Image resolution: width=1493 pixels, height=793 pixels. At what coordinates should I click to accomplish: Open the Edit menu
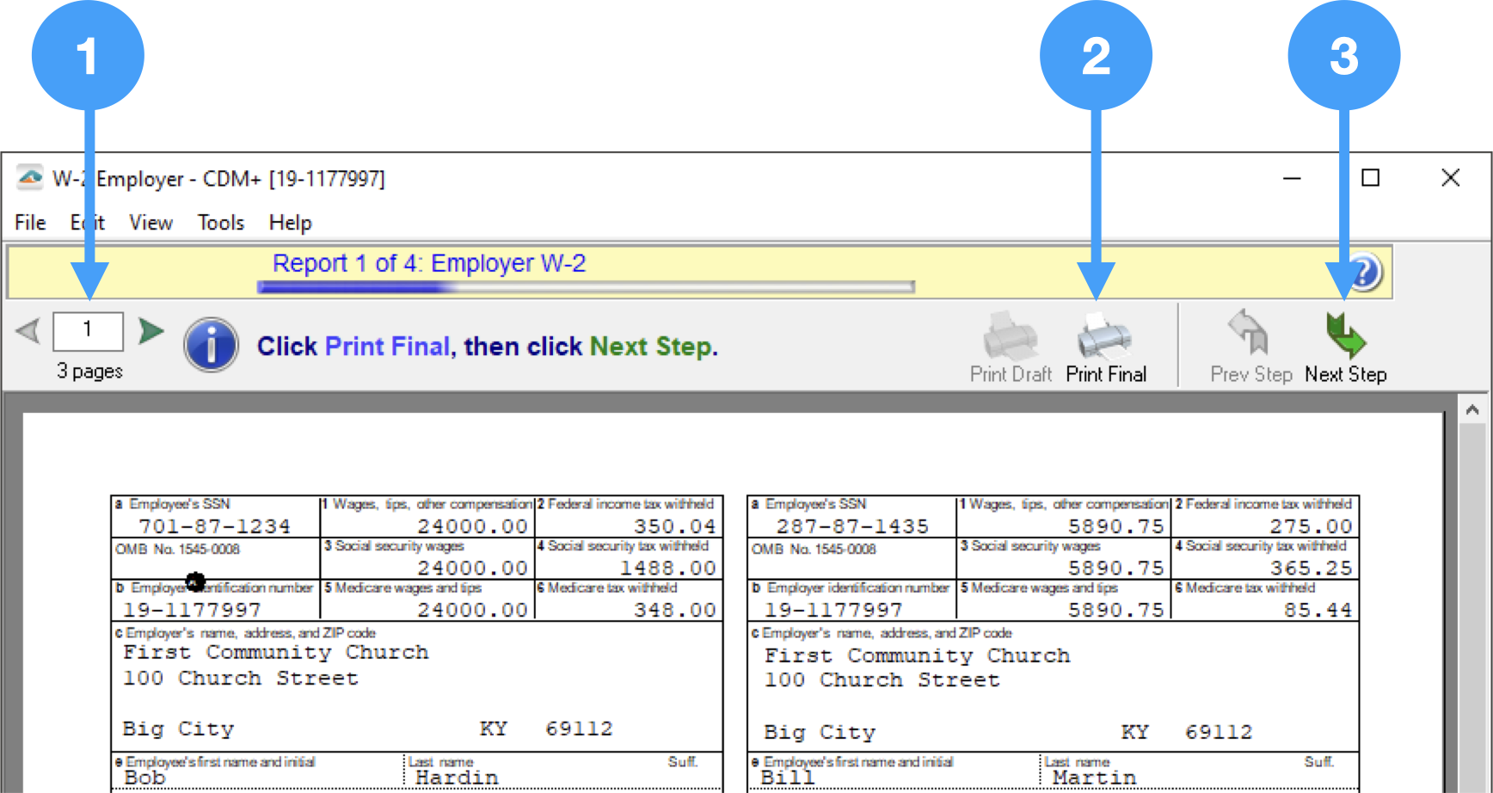click(x=86, y=222)
